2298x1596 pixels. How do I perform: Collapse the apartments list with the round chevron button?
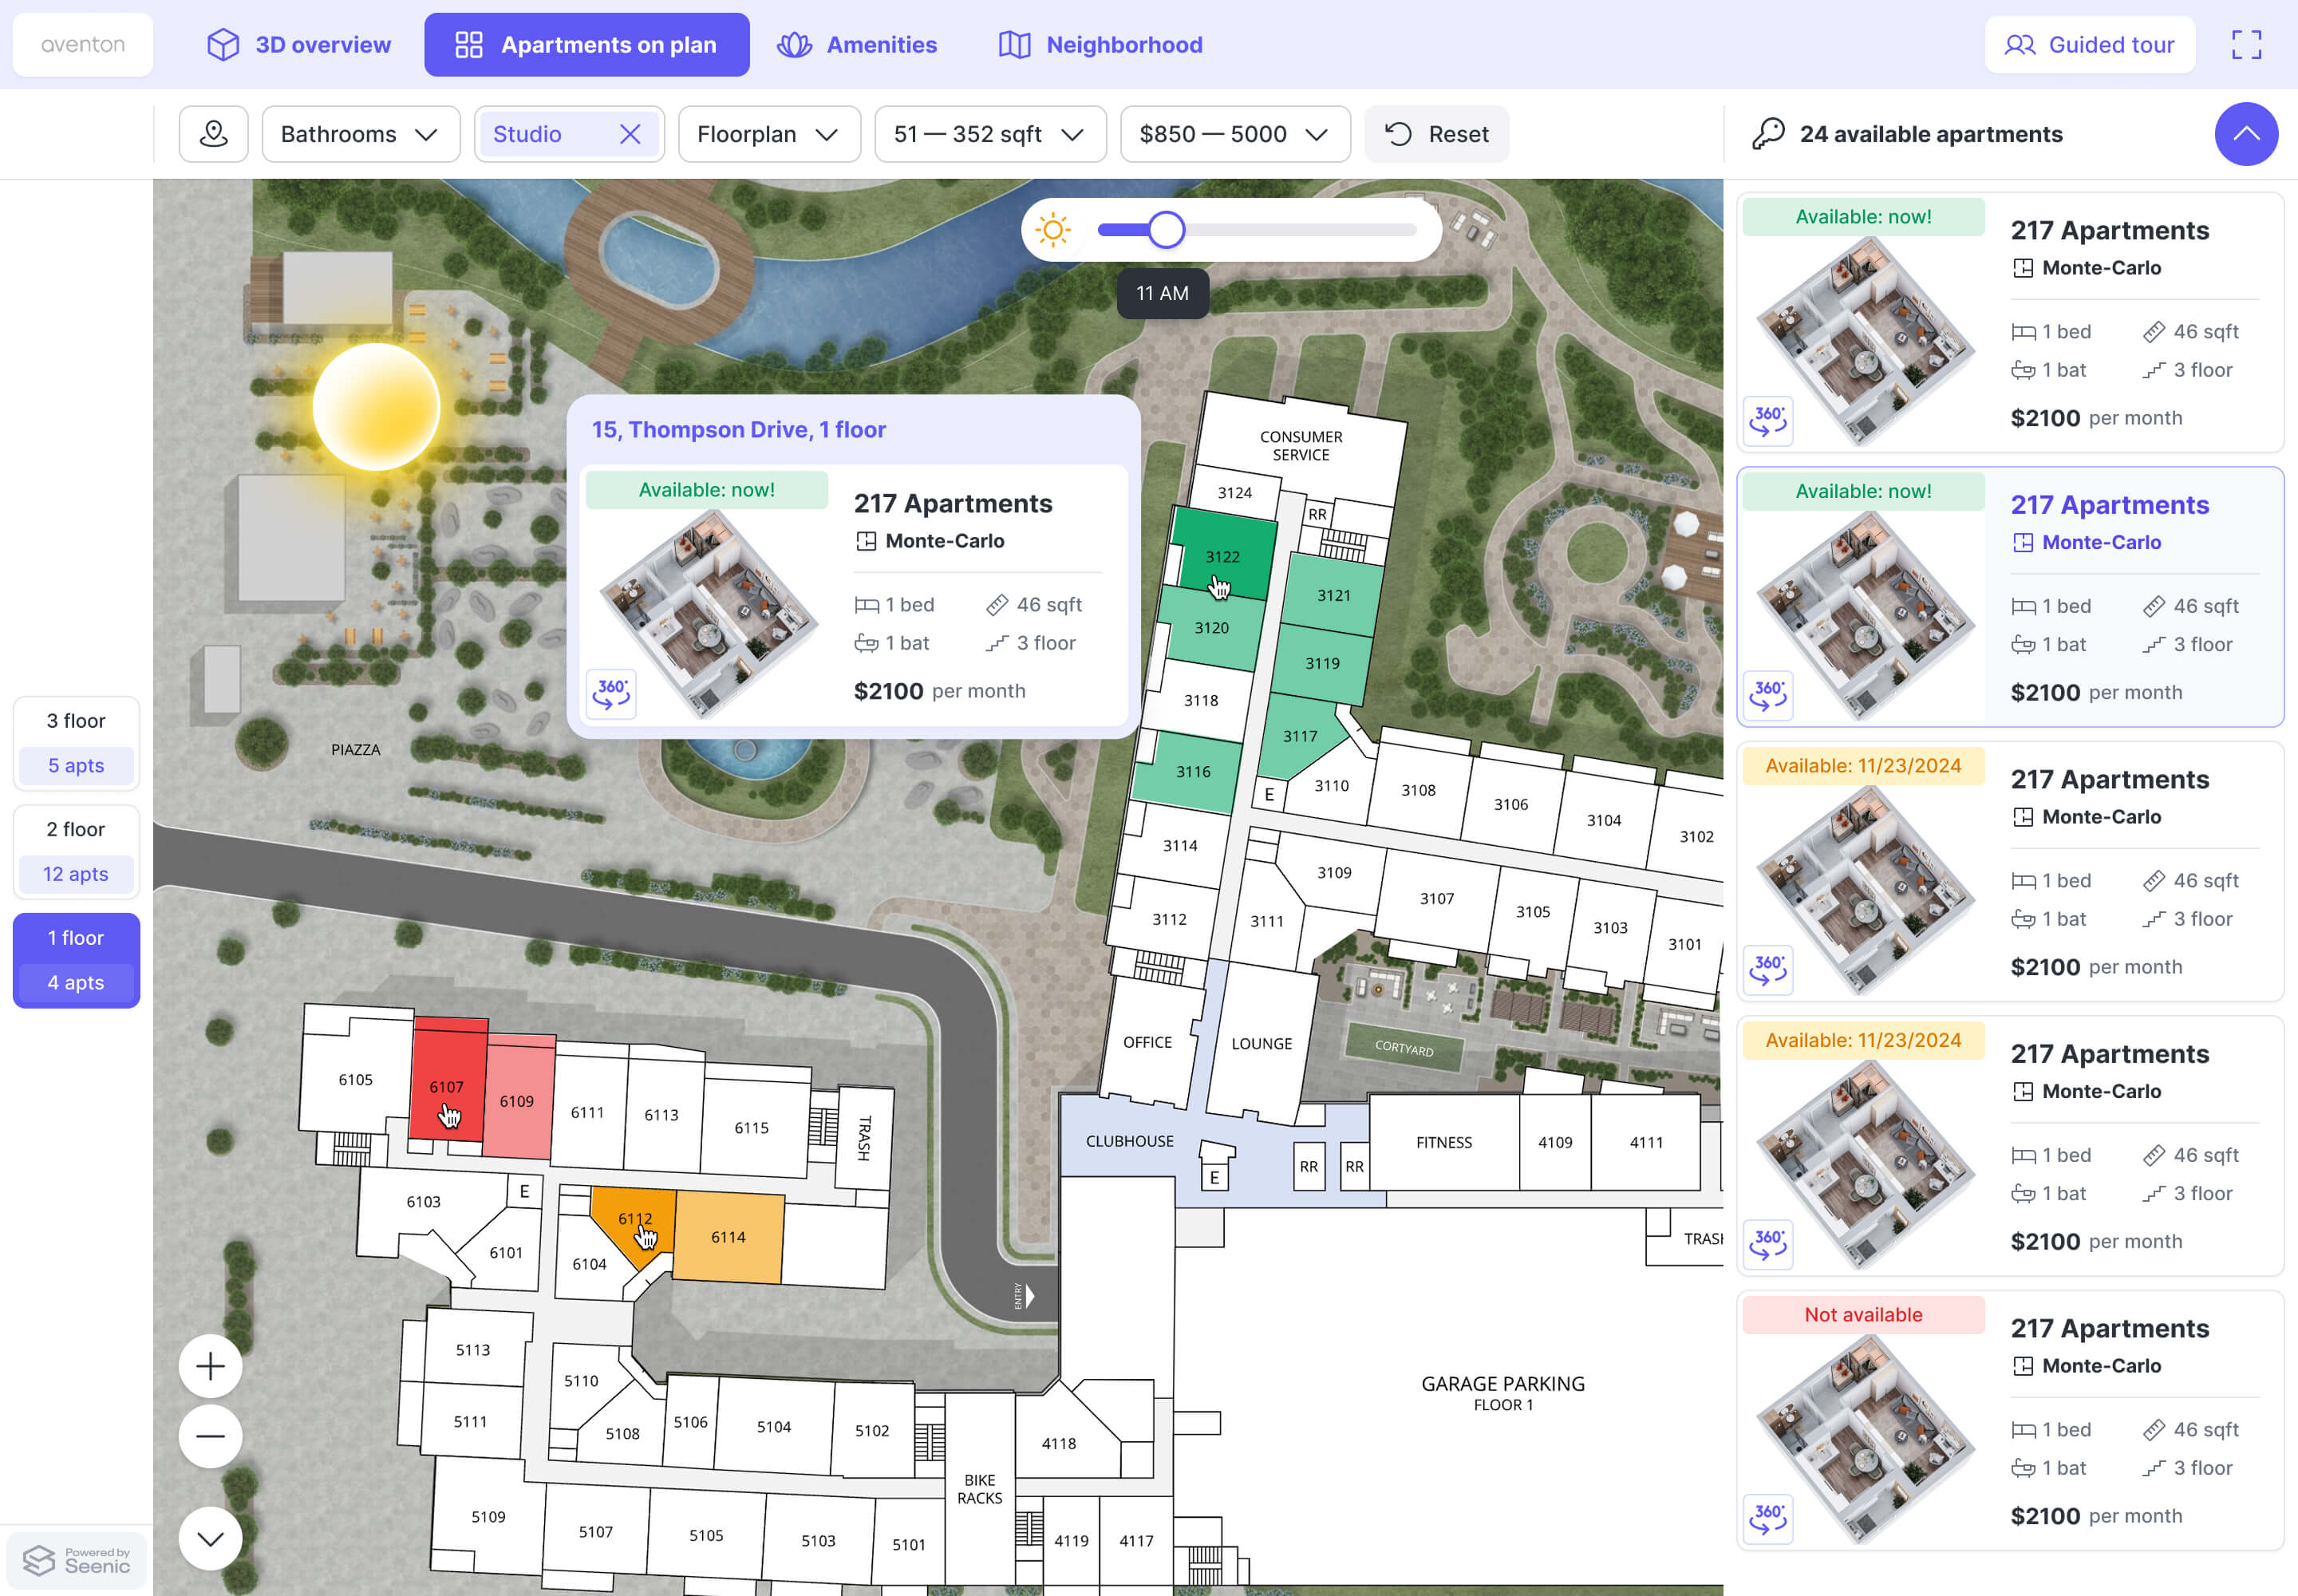tap(2245, 134)
